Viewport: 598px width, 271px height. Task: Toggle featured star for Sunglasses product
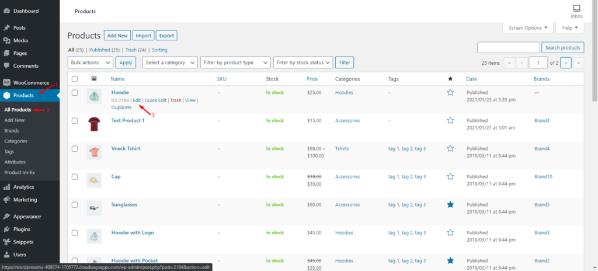pyautogui.click(x=450, y=204)
